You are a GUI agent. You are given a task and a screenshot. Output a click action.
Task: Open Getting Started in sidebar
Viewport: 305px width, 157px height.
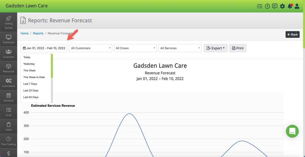[9, 22]
